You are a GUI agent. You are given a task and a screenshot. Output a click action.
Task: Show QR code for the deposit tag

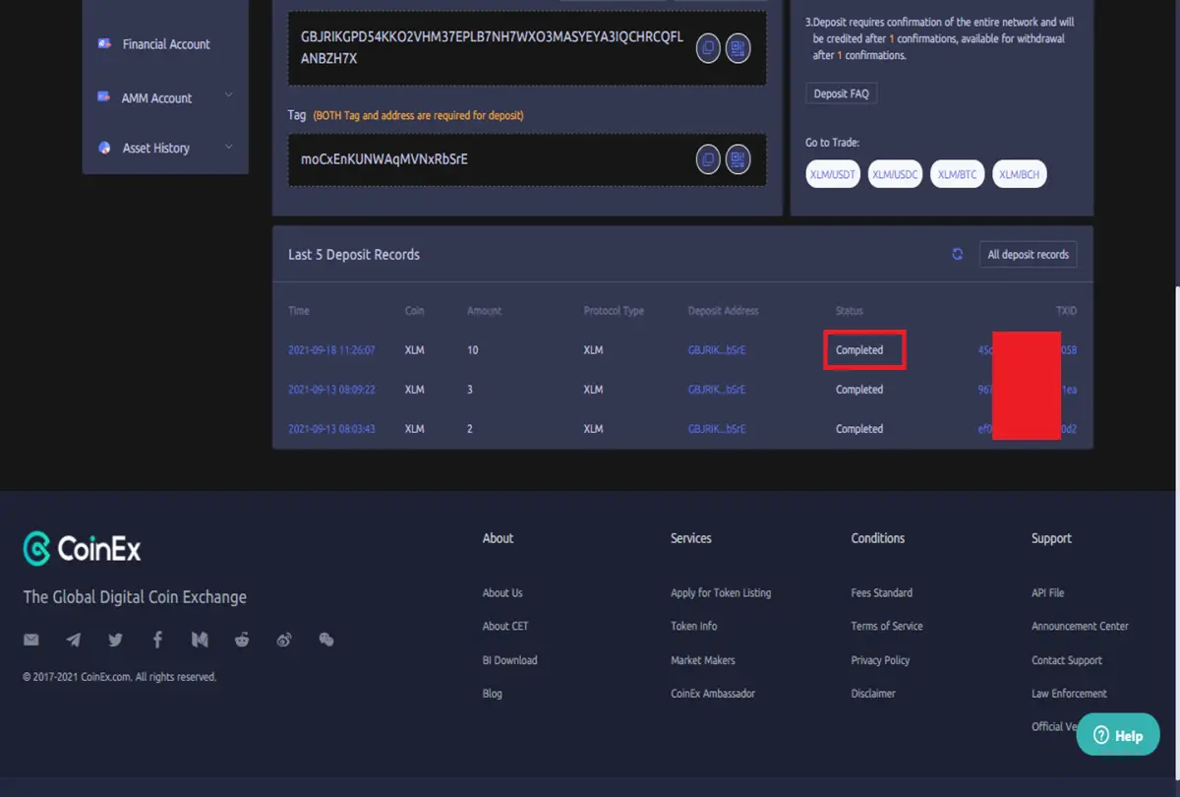738,158
